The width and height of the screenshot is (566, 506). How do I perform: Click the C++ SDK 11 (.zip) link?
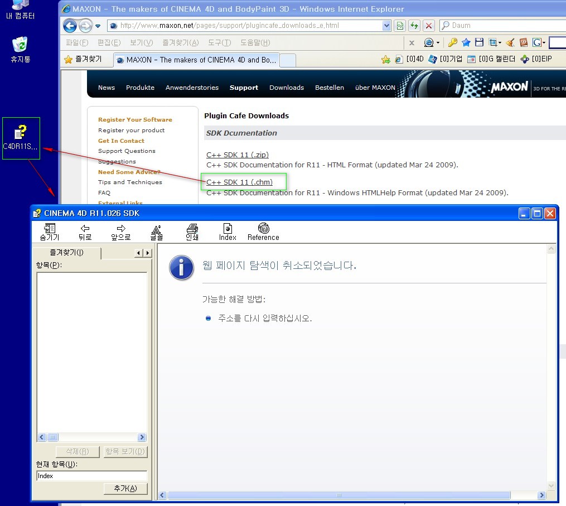coord(238,155)
